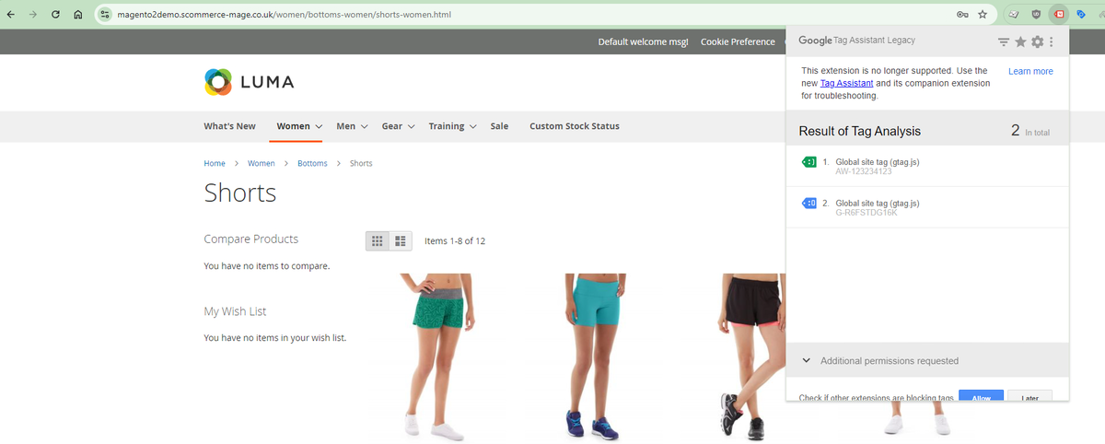Switch to list view mode
Screen dimensions: 1105x444
(x=401, y=240)
